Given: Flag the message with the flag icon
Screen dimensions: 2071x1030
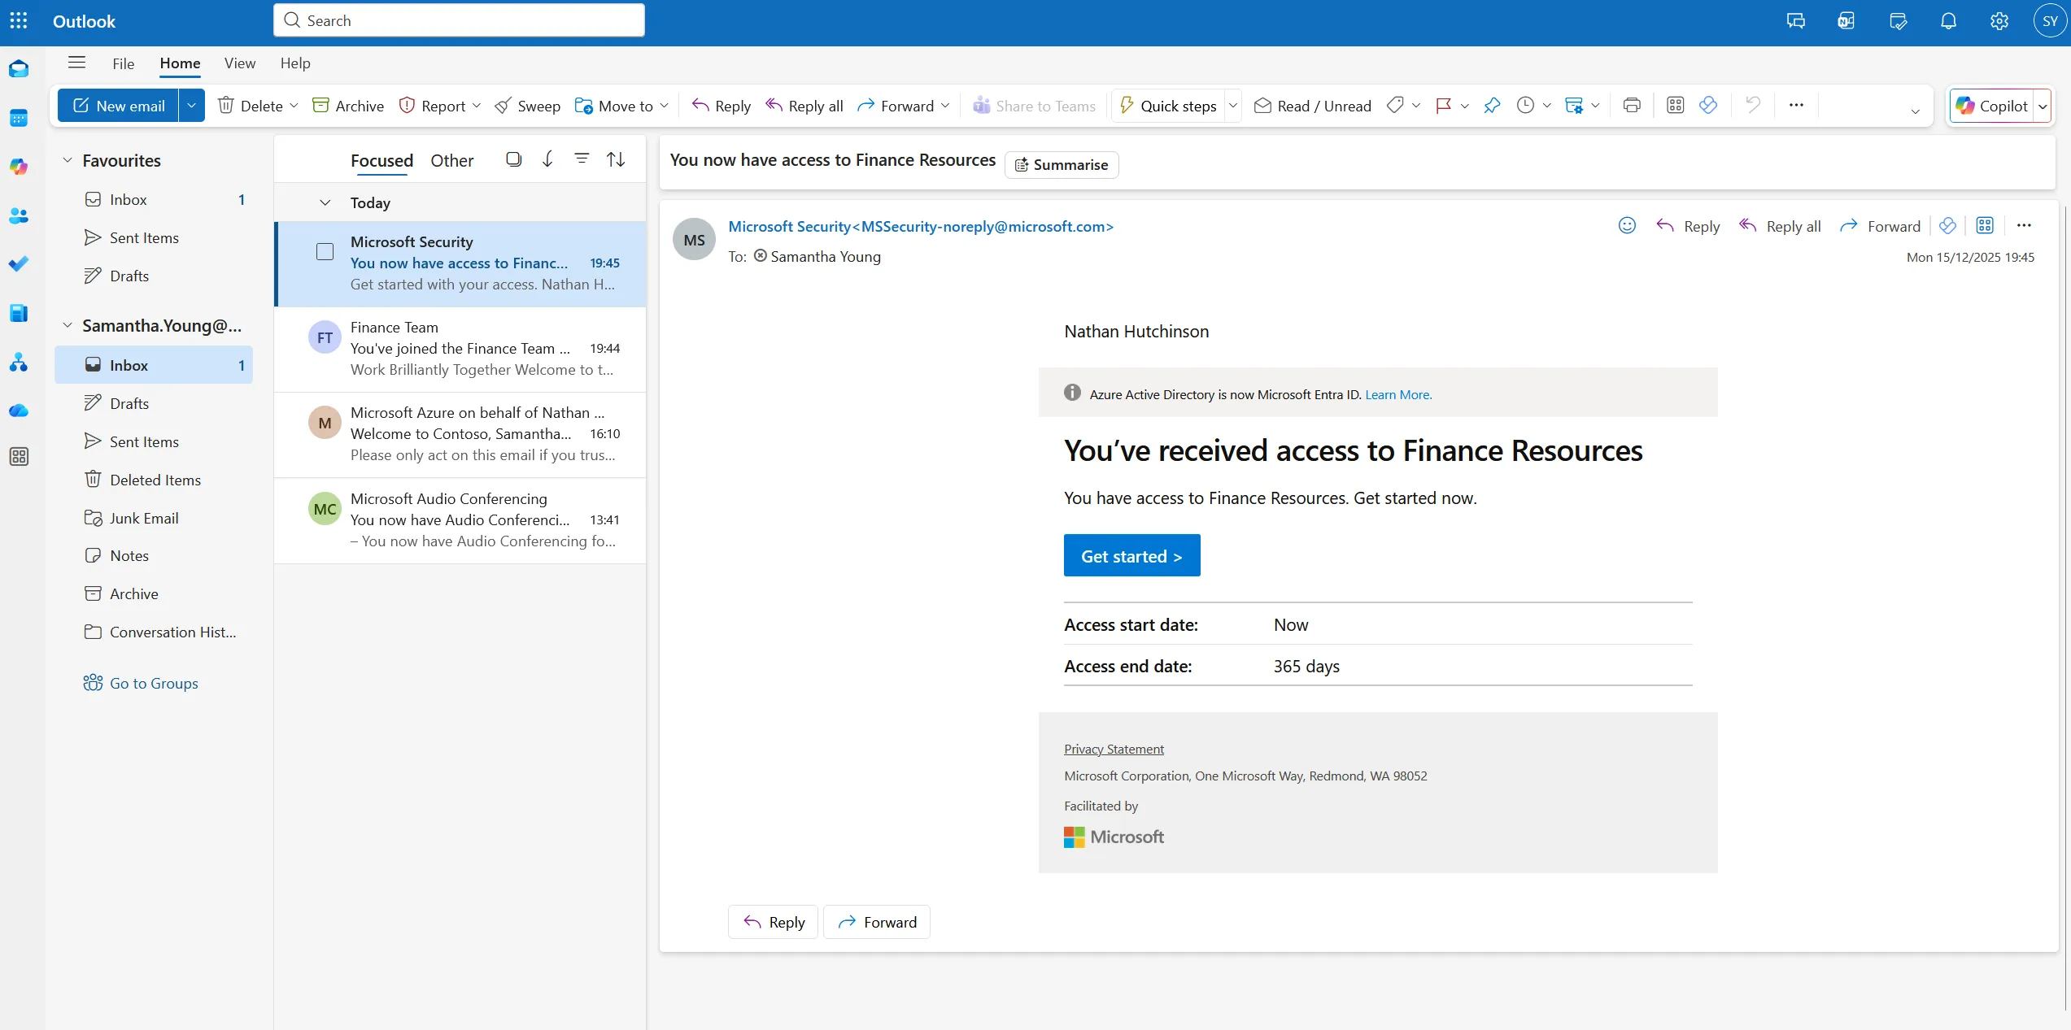Looking at the screenshot, I should tap(1443, 106).
